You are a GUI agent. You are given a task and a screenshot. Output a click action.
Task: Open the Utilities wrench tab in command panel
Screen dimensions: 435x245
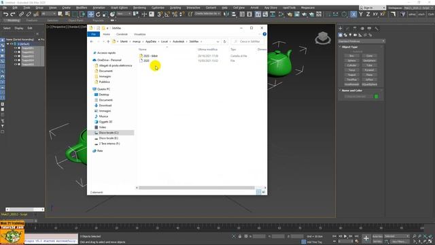coord(377,29)
